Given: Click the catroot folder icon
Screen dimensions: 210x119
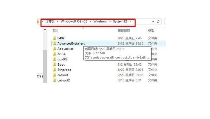Looking at the screenshot, I should pos(54,75).
